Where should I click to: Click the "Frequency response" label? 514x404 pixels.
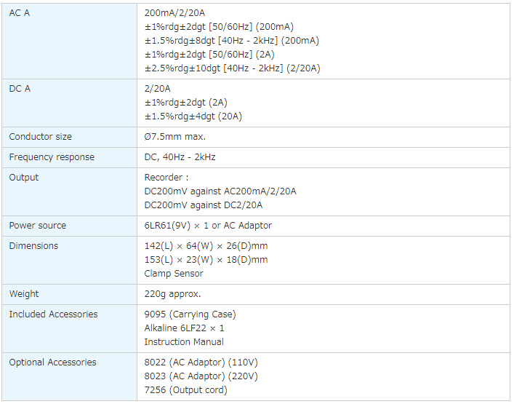[x=52, y=157]
